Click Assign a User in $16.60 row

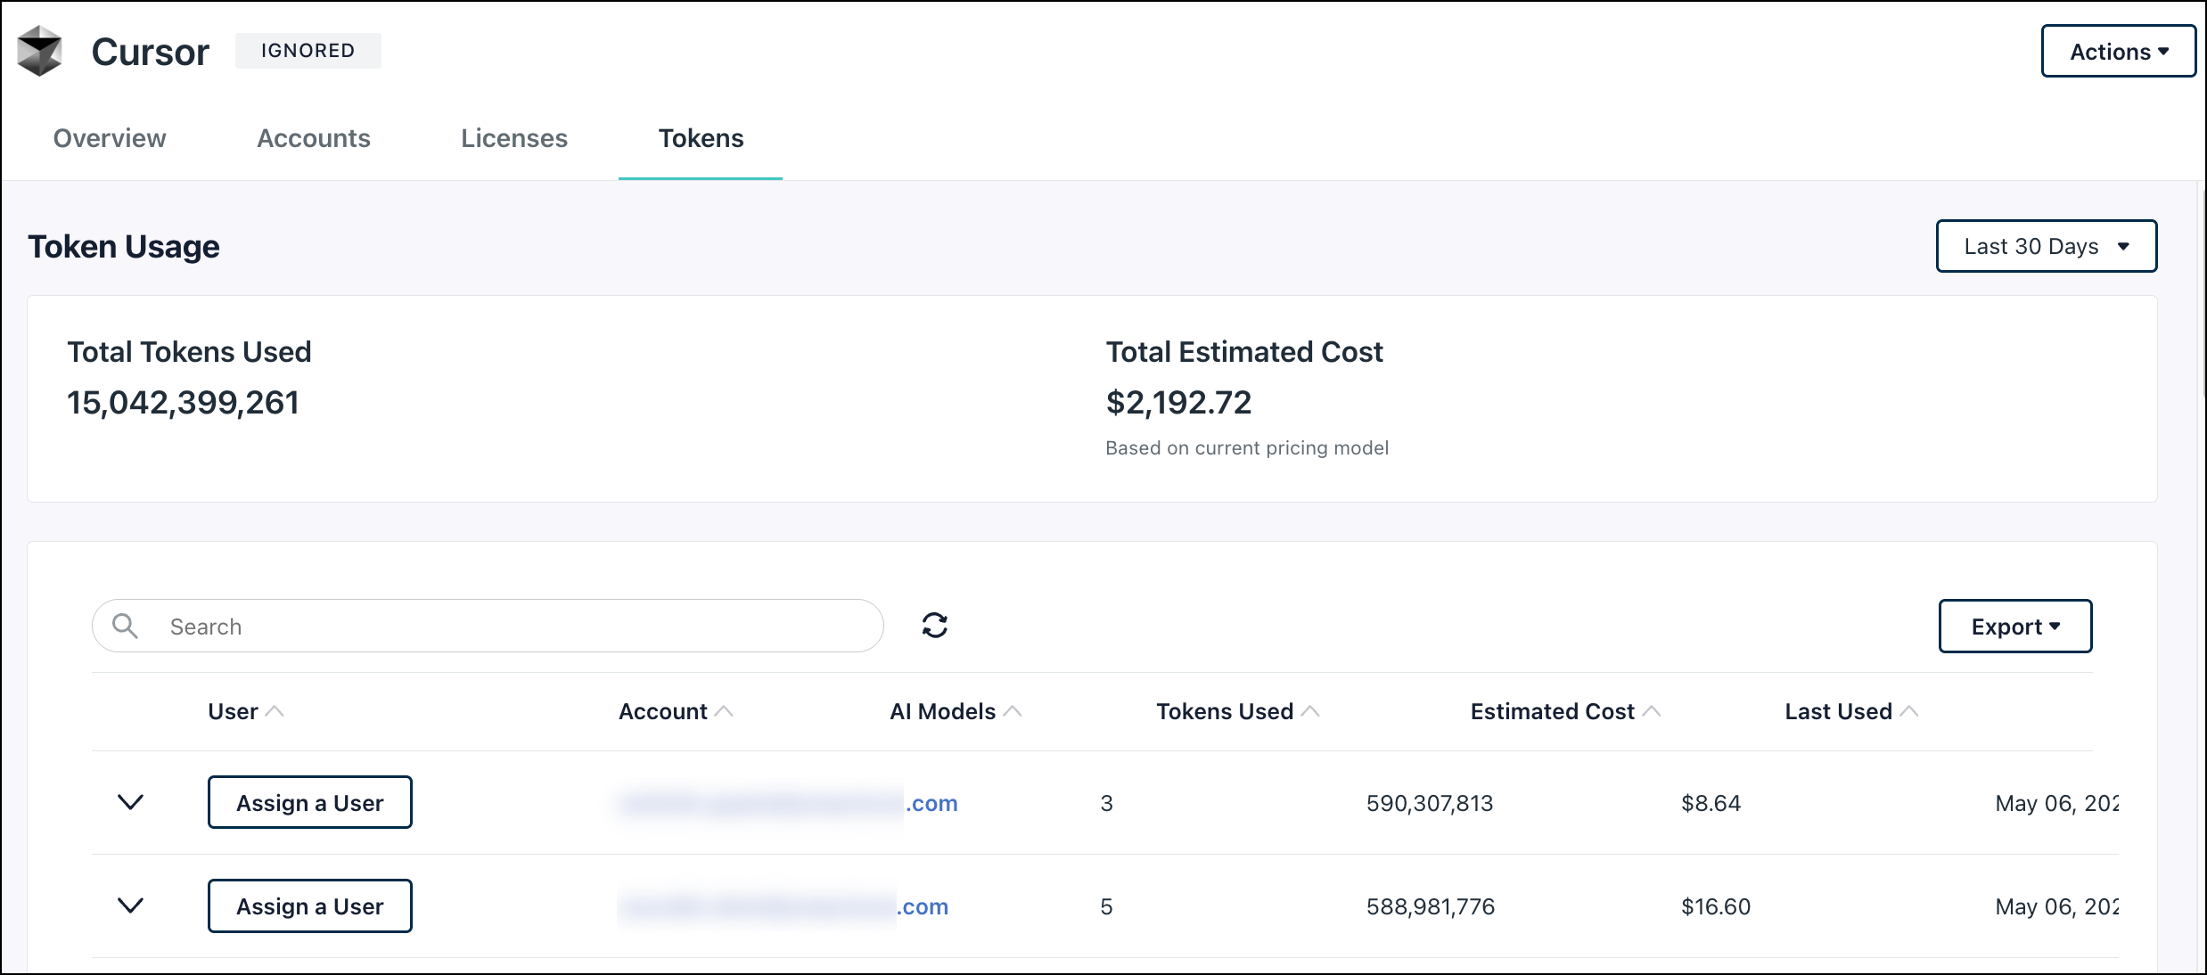[x=310, y=906]
